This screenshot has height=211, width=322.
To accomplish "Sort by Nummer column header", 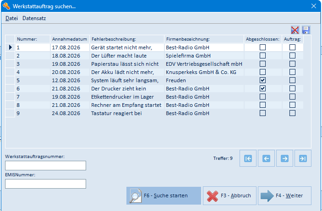I will (x=33, y=39).
